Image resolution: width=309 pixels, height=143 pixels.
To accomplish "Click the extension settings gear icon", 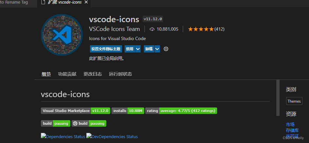I will coord(166,49).
